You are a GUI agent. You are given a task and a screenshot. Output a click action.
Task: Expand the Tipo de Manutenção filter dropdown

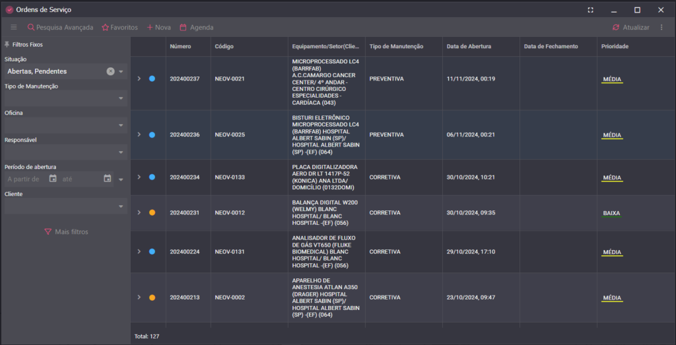tap(121, 98)
